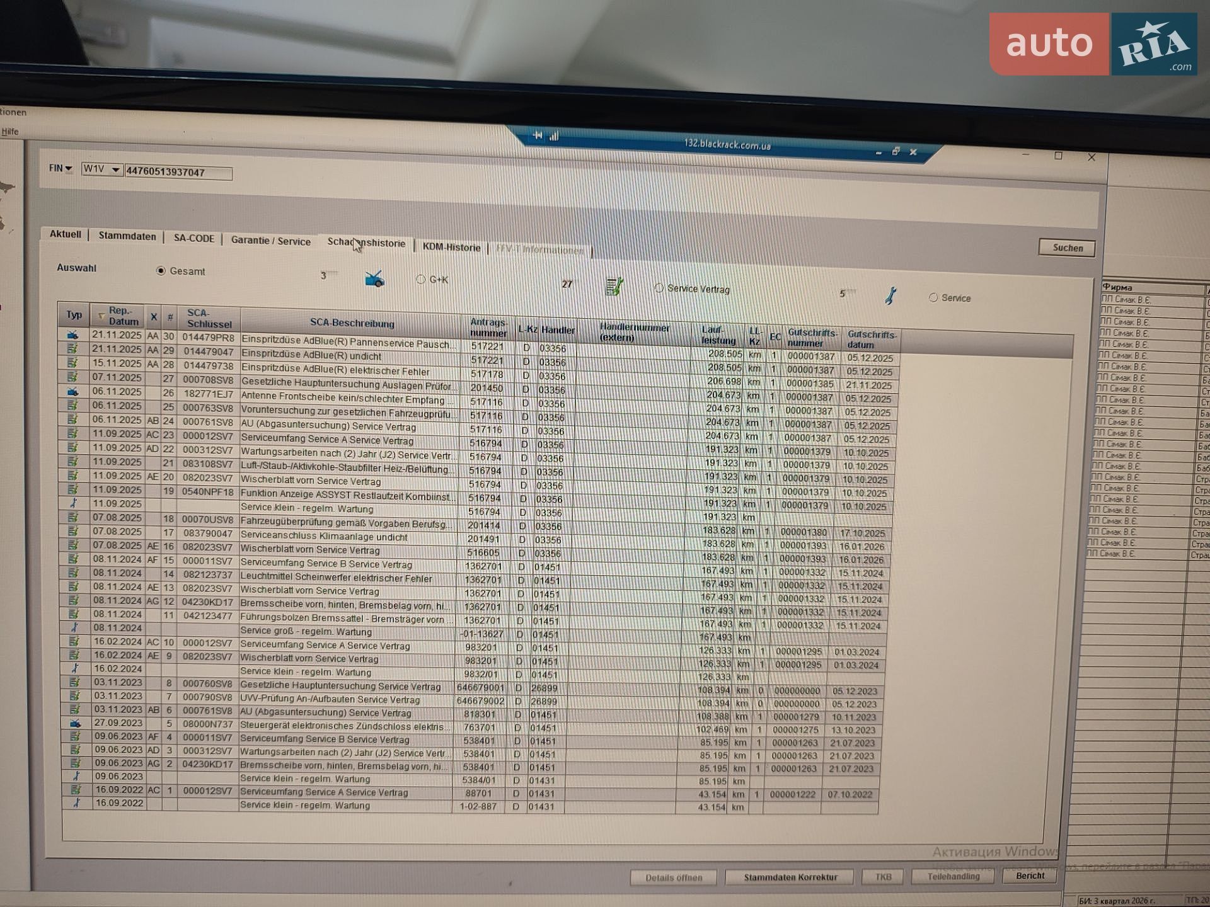Click the Bericht button

pyautogui.click(x=1030, y=876)
